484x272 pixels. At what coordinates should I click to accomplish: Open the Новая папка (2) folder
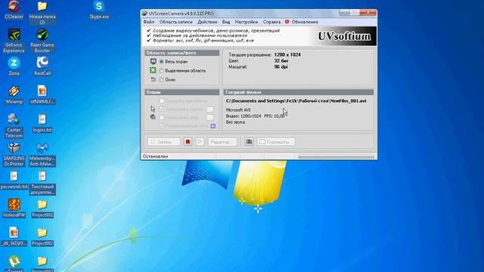pyautogui.click(x=42, y=12)
